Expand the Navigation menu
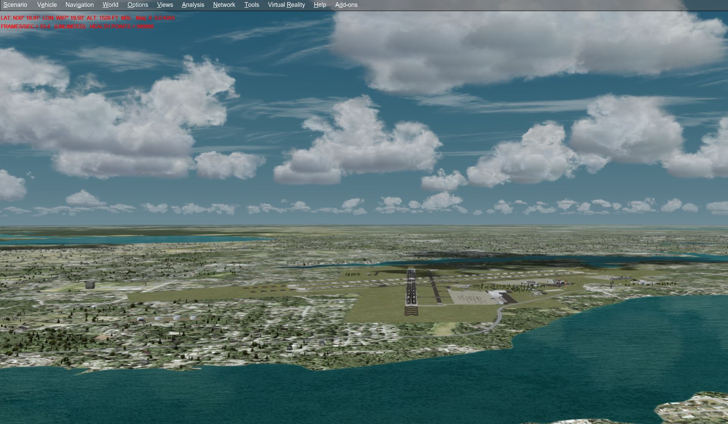The image size is (728, 424). tap(79, 5)
